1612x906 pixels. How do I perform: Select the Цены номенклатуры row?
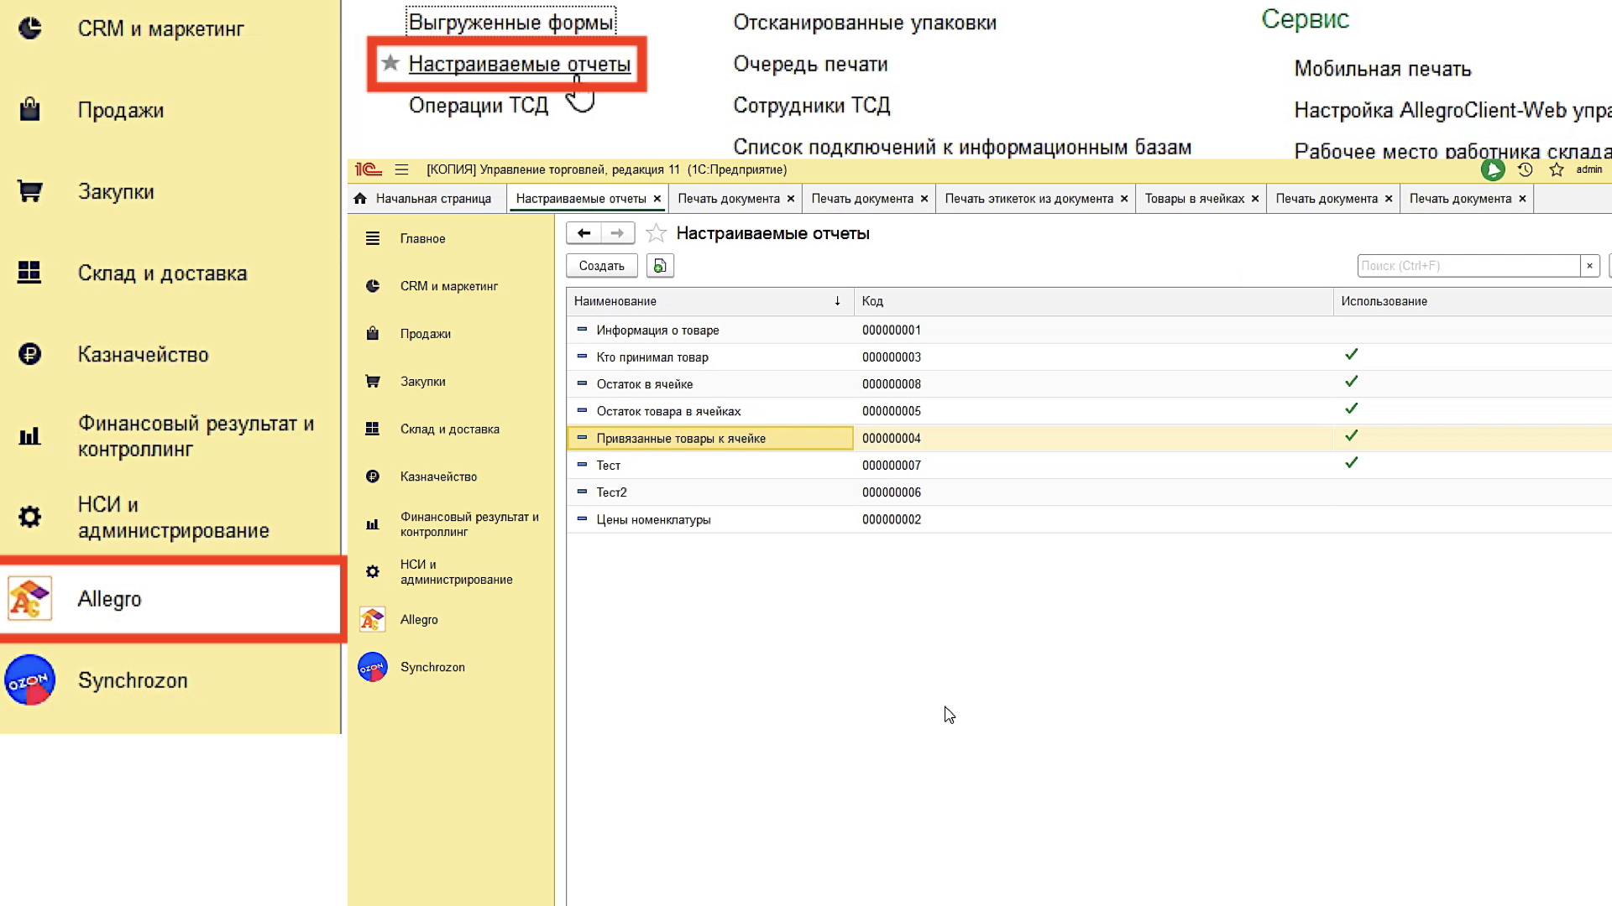(x=1089, y=519)
